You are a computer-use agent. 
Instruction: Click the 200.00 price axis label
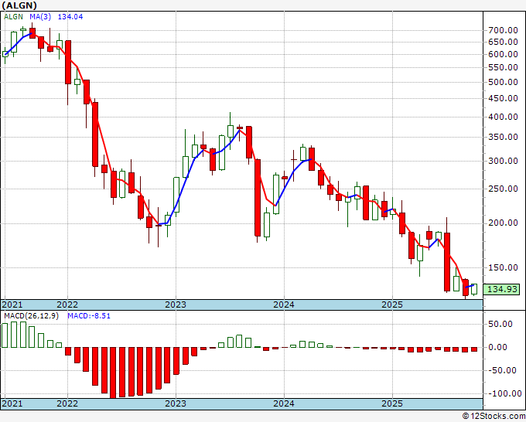[503, 223]
